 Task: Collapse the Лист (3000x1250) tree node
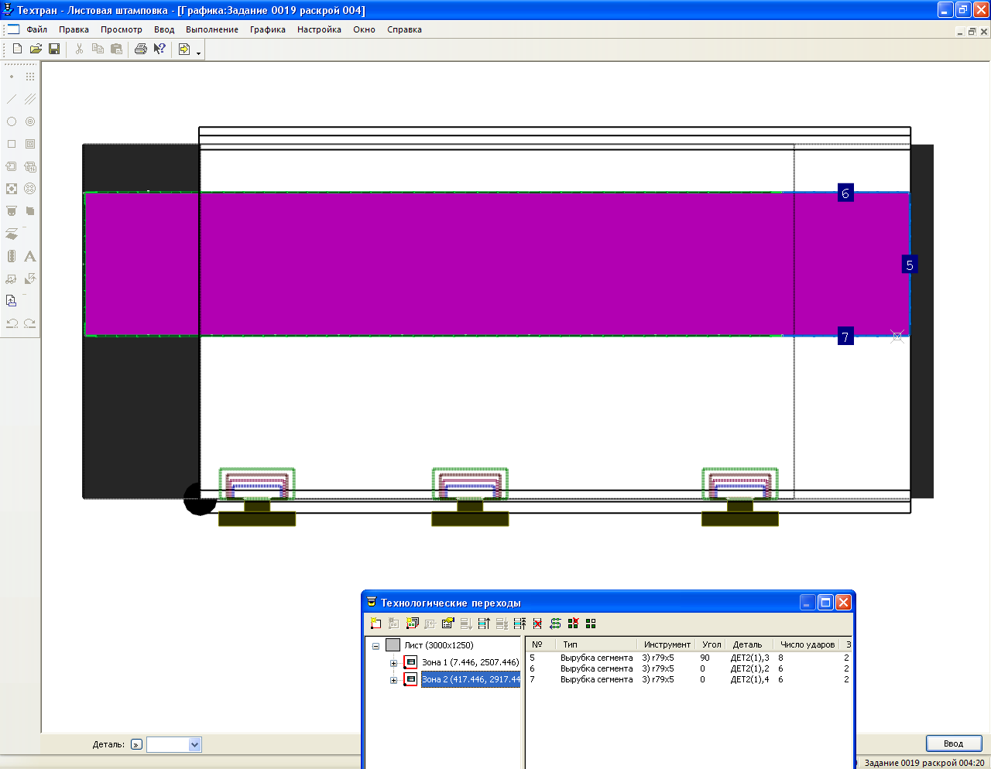pos(375,646)
